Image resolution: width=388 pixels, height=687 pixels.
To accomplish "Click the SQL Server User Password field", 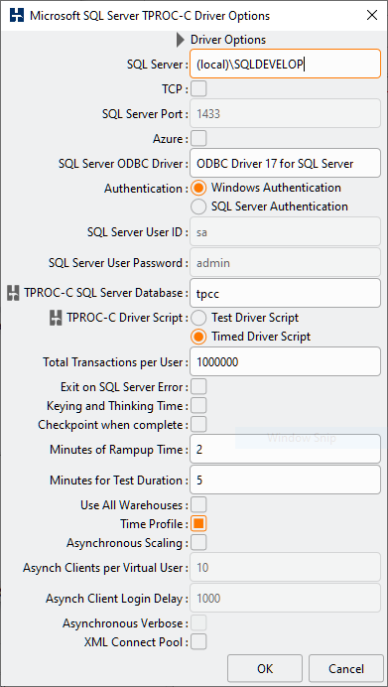I will pos(286,263).
